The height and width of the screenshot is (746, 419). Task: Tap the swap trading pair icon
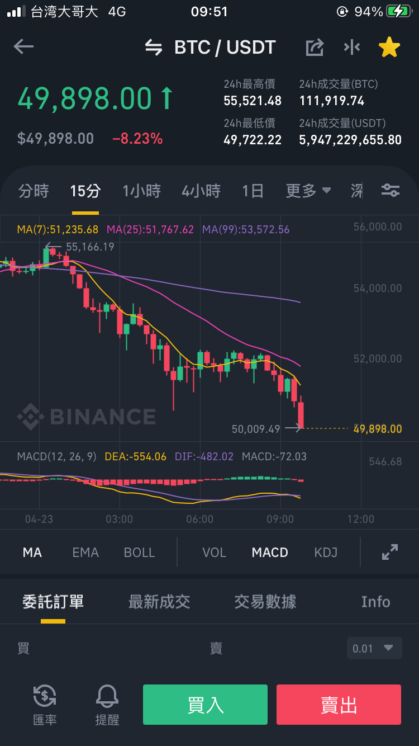click(154, 48)
